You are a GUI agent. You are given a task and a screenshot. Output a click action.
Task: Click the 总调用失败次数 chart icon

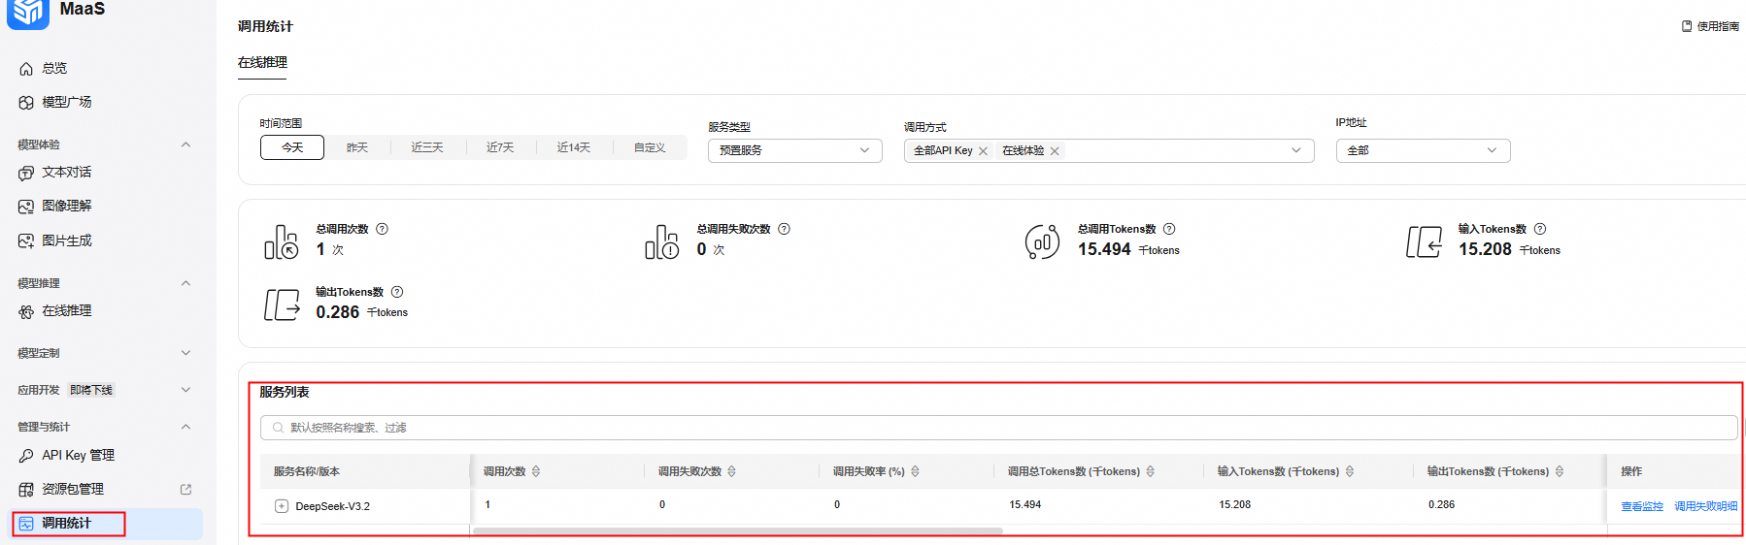(x=662, y=241)
